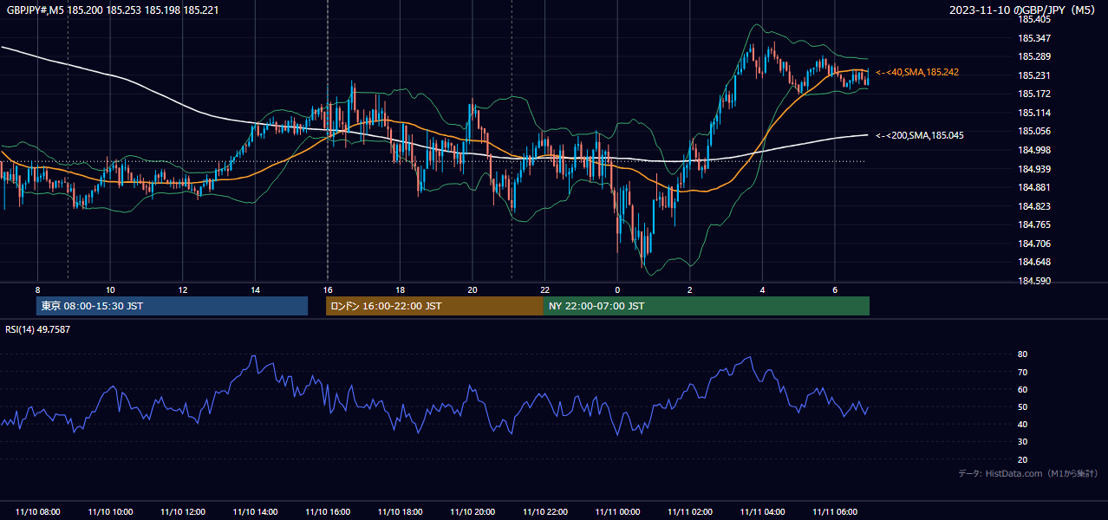This screenshot has width=1108, height=520.
Task: Click the 11/10 16:00 time axis label
Action: coord(328,512)
